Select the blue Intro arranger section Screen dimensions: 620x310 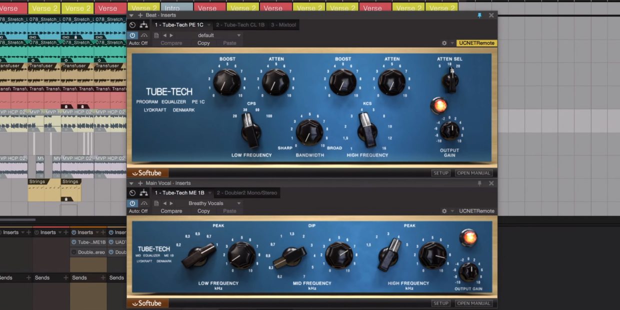[x=177, y=8]
